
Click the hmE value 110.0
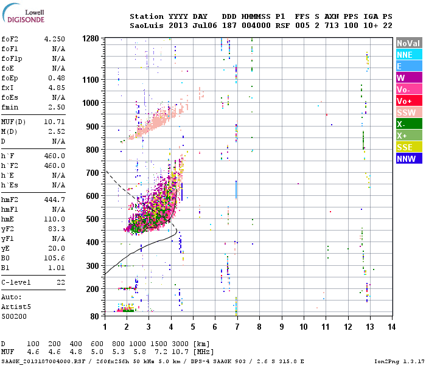point(55,219)
